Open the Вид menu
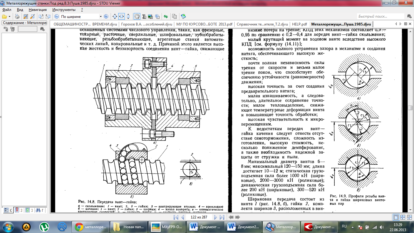Screen dimensions: 414x233 (20, 10)
